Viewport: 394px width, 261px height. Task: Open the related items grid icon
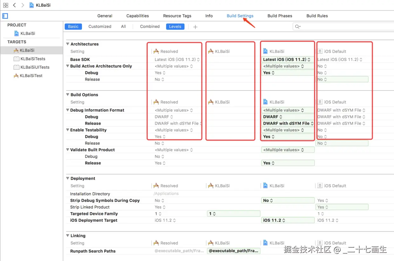(x=5, y=5)
